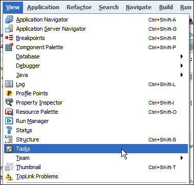
Task: Select Structure from the View menu
Action: (x=96, y=139)
